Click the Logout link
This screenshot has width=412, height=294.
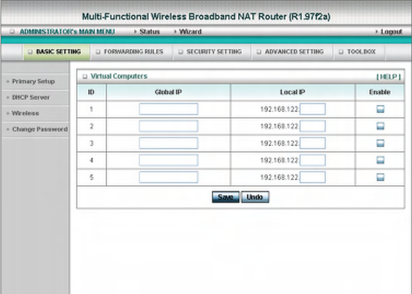pos(391,32)
